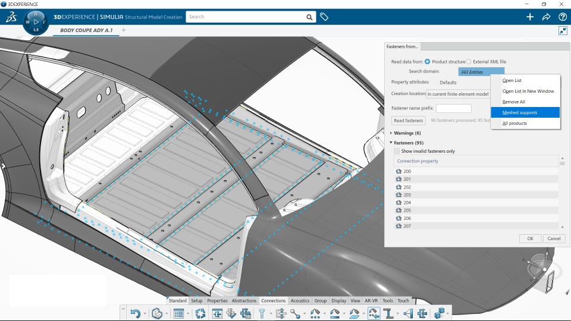This screenshot has width=571, height=321.
Task: Switch to the Standard tab
Action: [178, 301]
